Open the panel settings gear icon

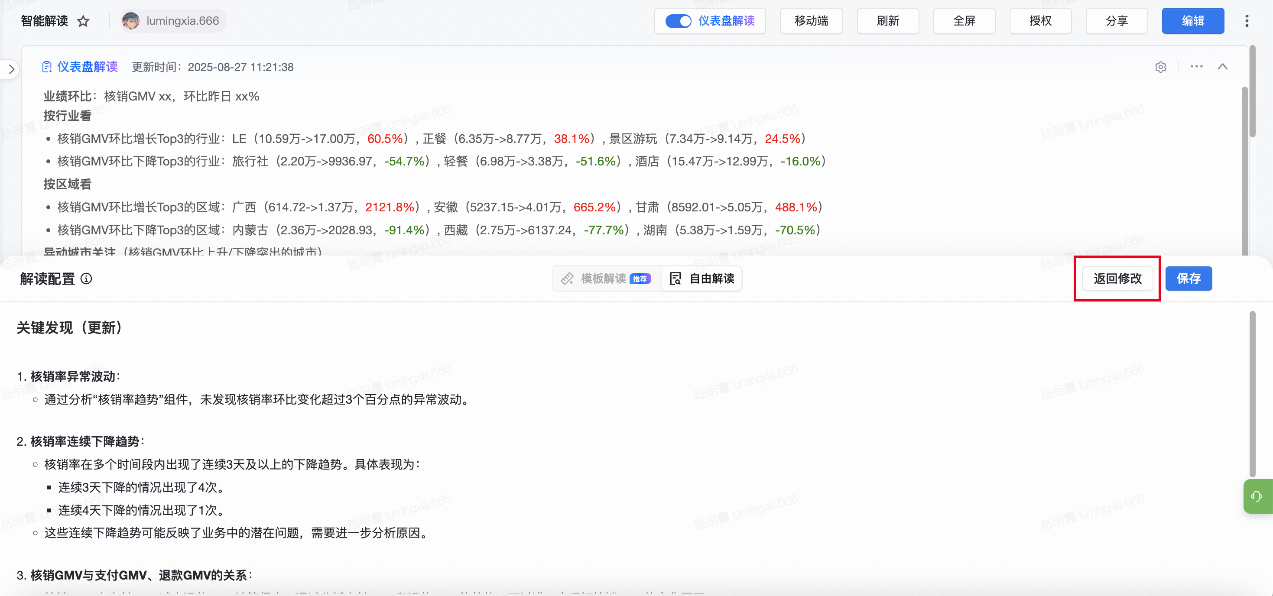tap(1160, 67)
